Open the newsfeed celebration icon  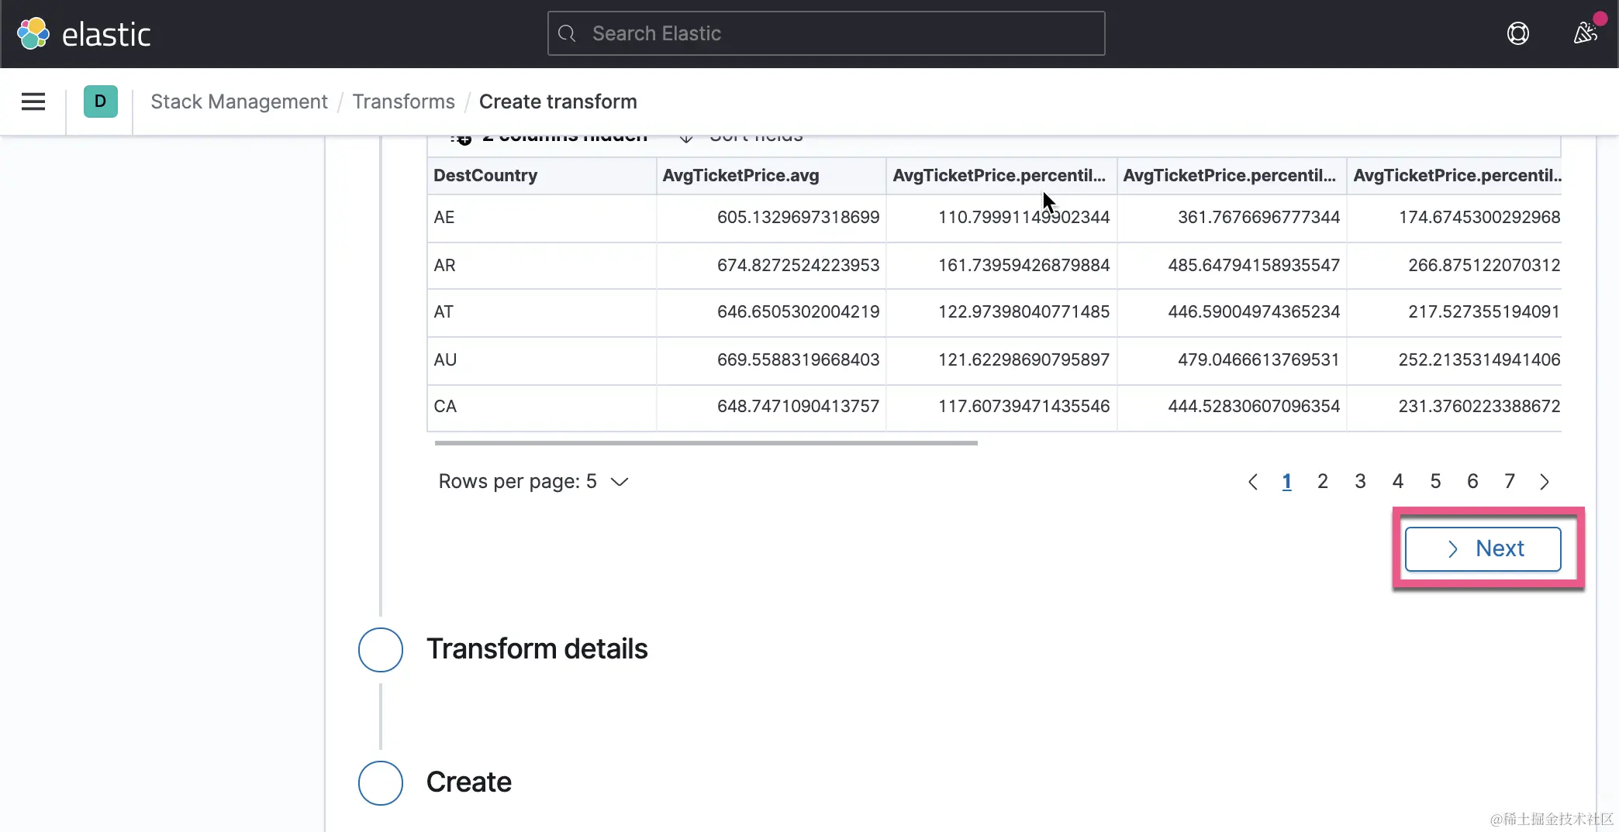coord(1585,33)
